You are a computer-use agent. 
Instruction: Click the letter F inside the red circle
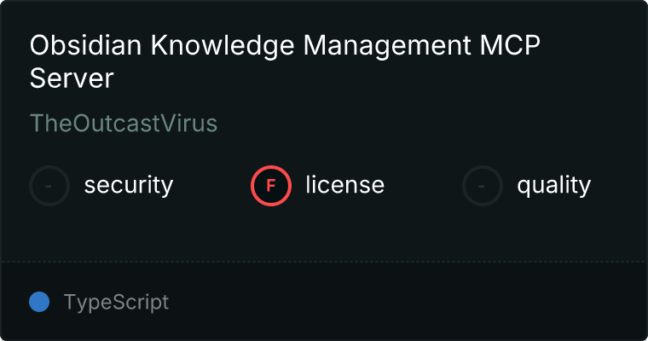pyautogui.click(x=271, y=185)
